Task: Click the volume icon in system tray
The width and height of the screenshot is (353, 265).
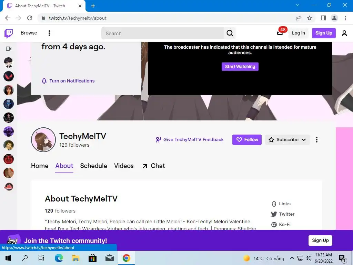Action: 309,258
